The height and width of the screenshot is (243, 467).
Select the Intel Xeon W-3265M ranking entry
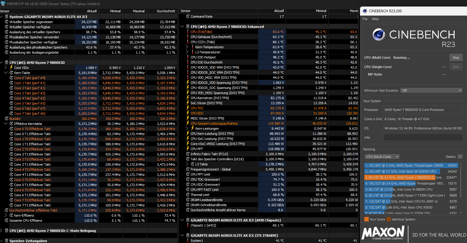411,171
